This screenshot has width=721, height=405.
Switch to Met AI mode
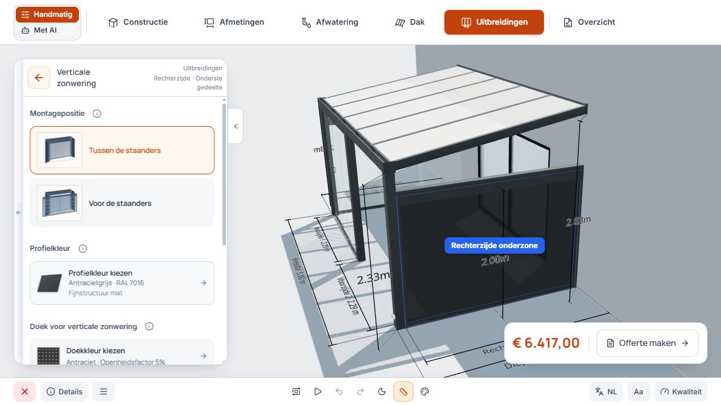tap(47, 30)
